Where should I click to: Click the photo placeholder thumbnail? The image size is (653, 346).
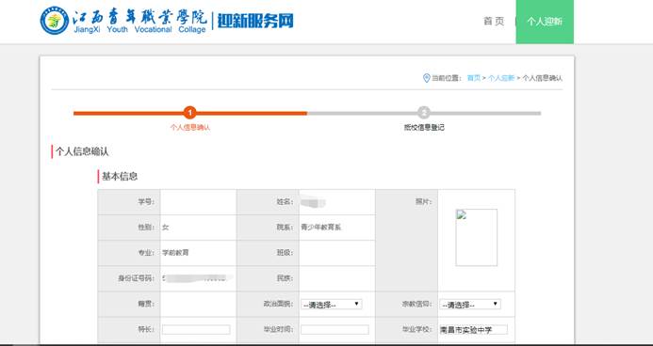pos(477,237)
